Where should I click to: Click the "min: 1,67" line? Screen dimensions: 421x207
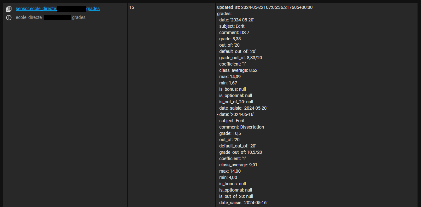tap(228, 83)
